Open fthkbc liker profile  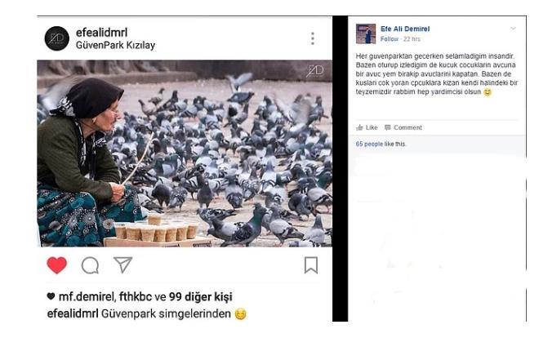pyautogui.click(x=136, y=296)
